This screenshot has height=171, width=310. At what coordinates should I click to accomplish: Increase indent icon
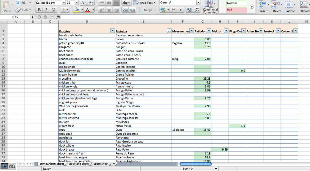click(133, 10)
